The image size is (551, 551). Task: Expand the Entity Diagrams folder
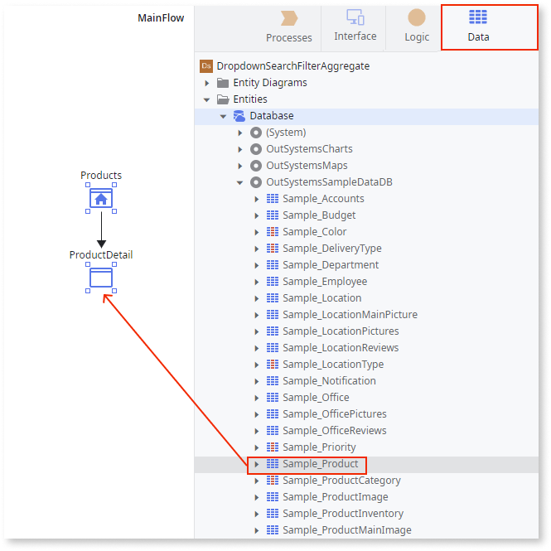coord(207,83)
